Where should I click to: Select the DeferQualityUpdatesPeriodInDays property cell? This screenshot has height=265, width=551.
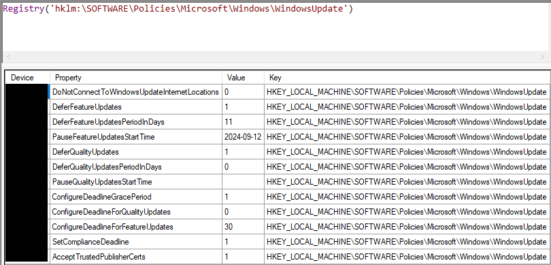136,167
